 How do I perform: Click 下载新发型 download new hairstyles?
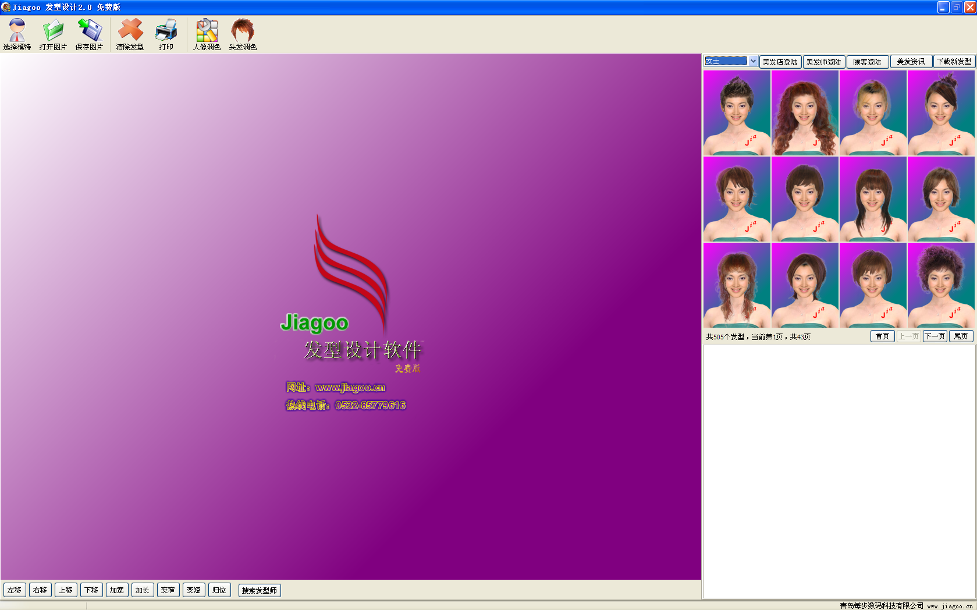coord(954,62)
